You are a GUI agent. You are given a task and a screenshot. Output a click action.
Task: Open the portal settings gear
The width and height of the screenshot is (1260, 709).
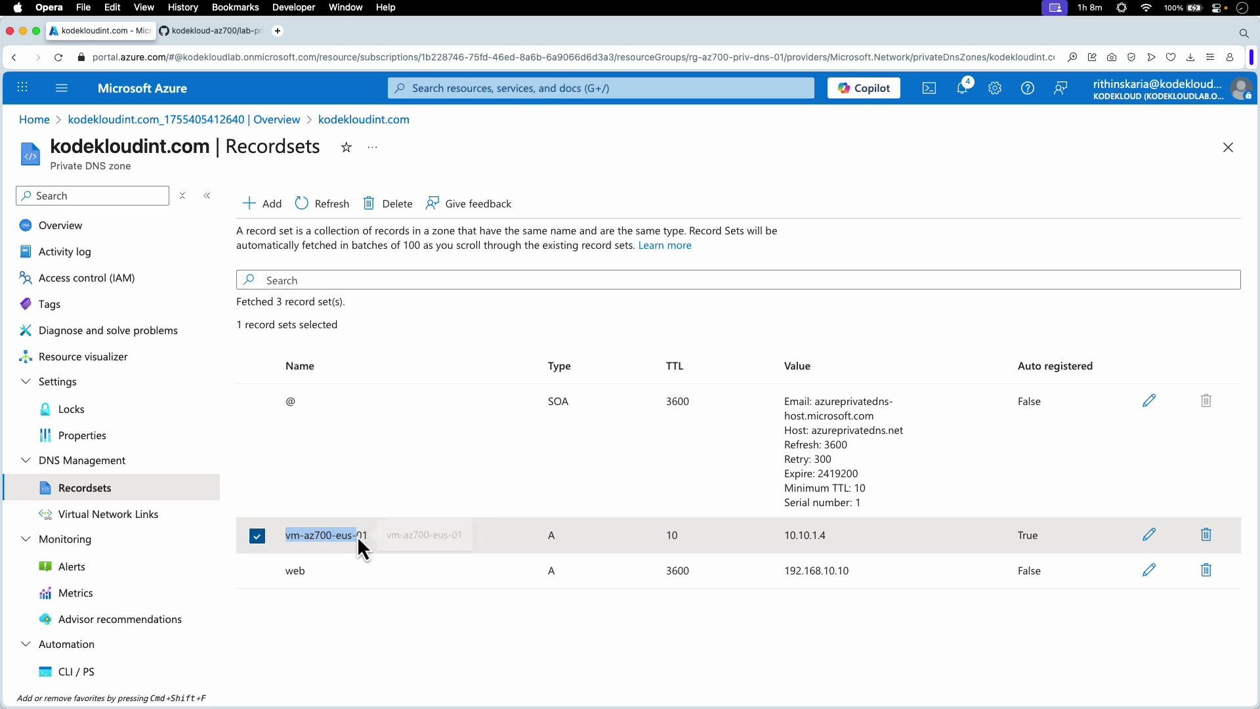pos(995,88)
